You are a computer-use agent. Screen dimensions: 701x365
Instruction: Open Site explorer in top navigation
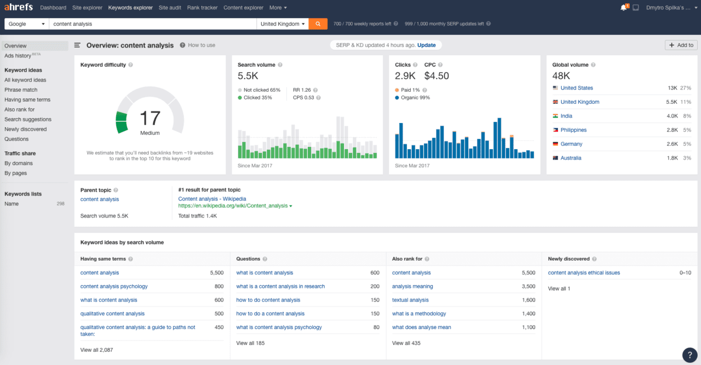87,8
